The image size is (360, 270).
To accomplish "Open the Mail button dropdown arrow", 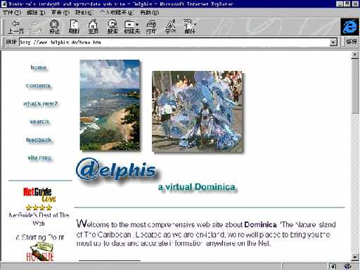I will (195, 24).
